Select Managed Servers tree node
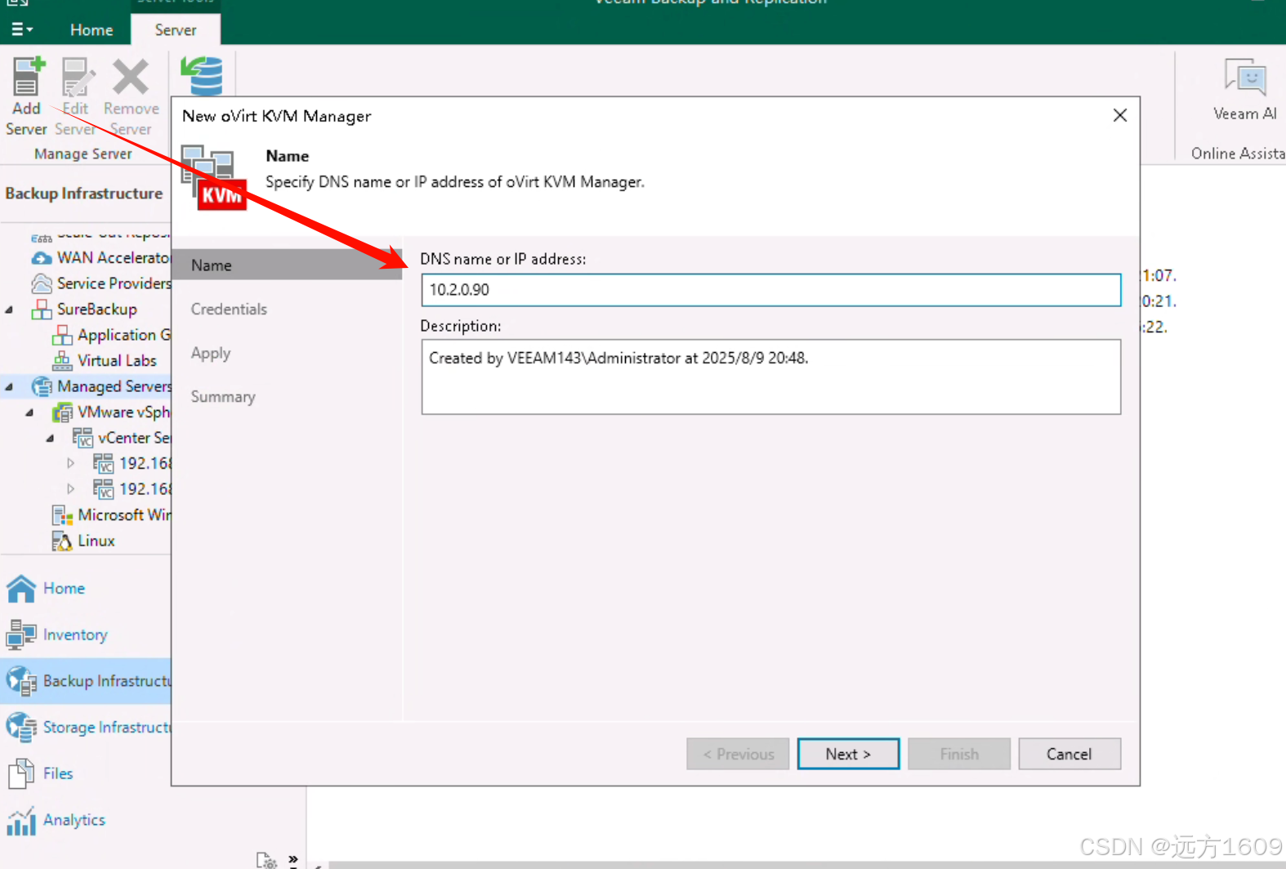The width and height of the screenshot is (1286, 869). 114,386
